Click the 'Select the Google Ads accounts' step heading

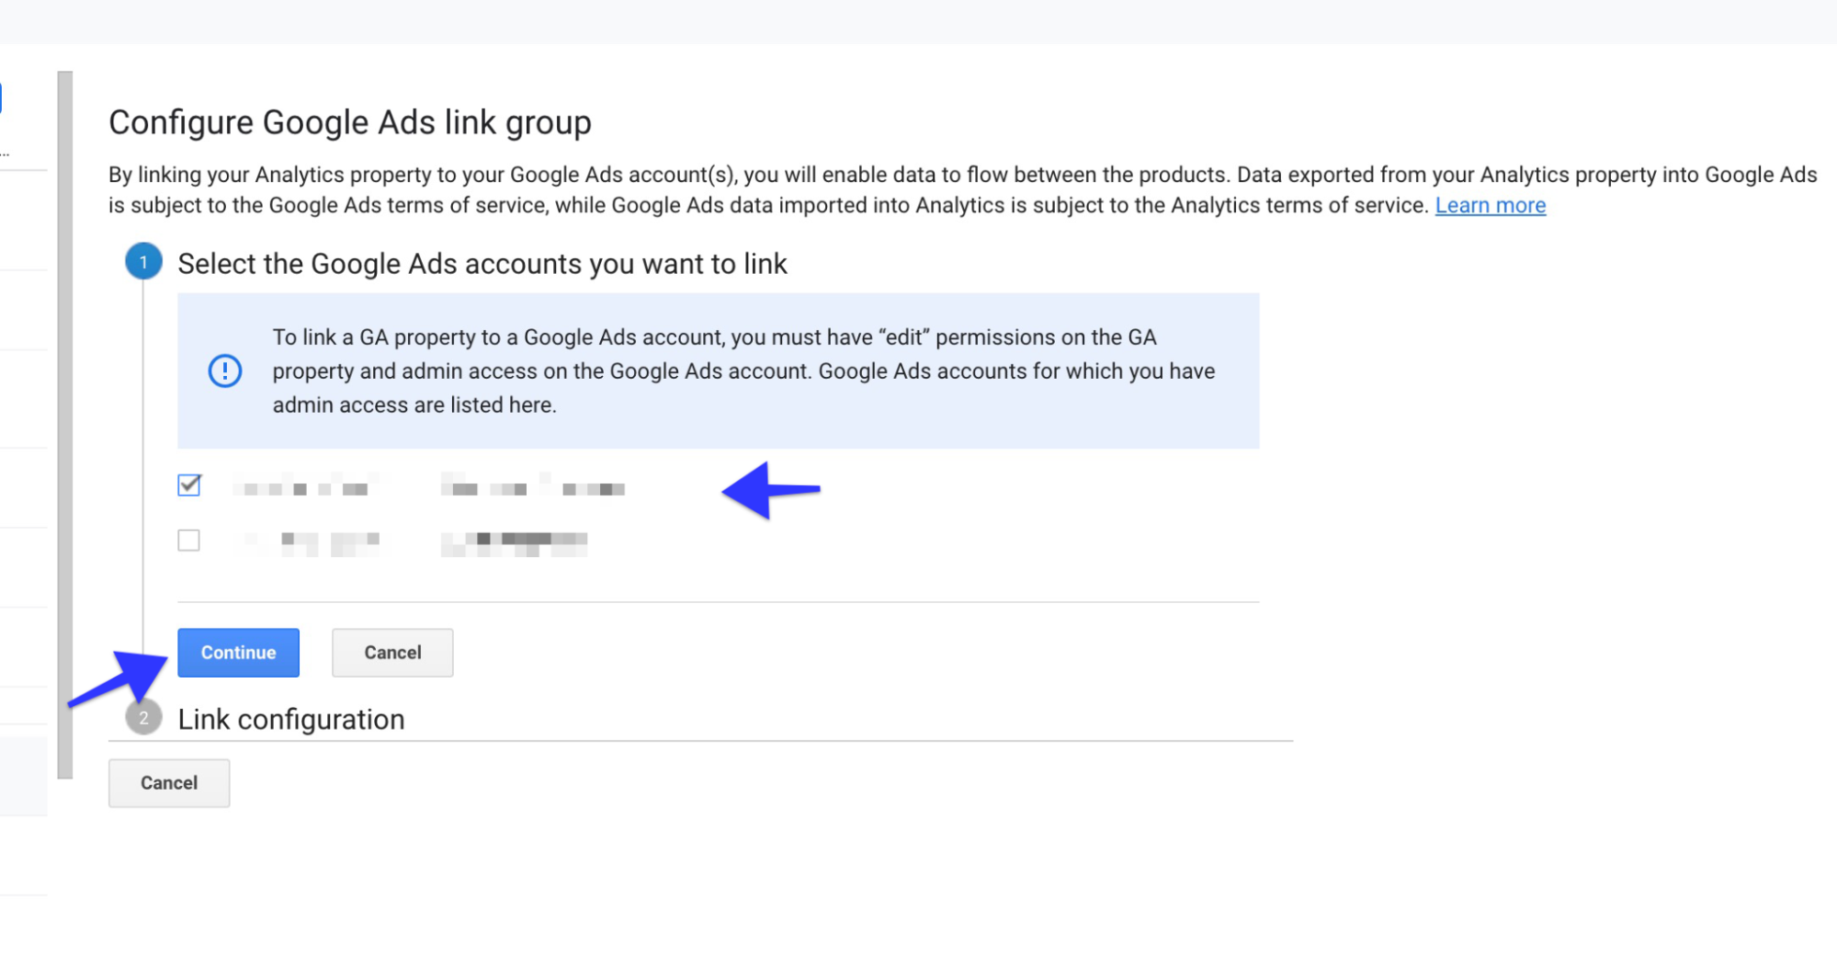(x=482, y=264)
